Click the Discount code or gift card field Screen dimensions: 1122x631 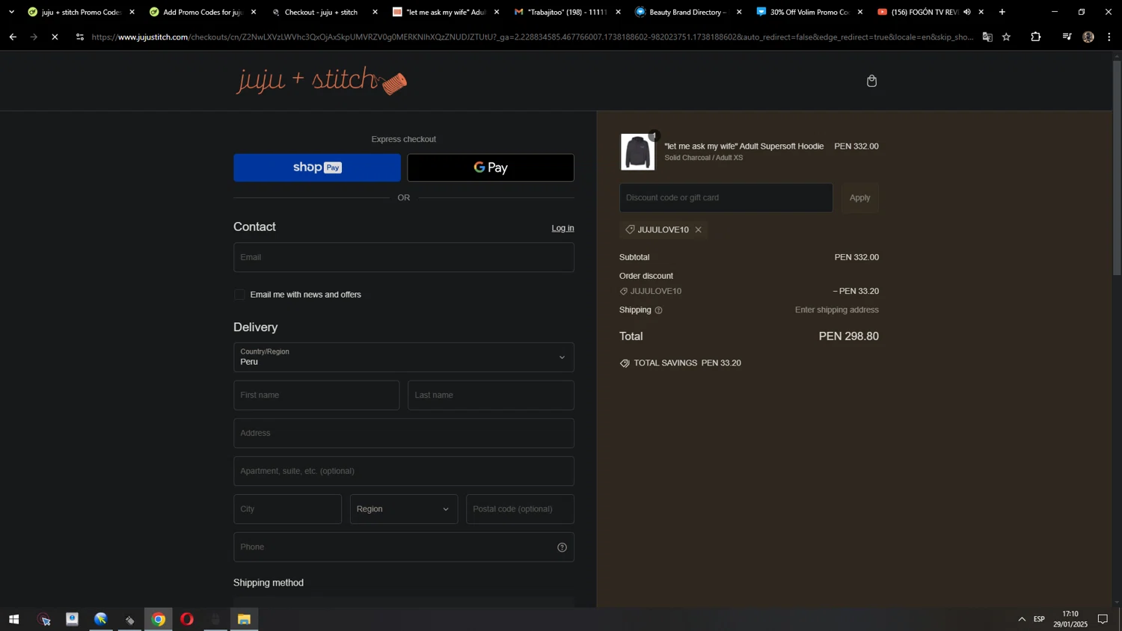[x=726, y=197]
